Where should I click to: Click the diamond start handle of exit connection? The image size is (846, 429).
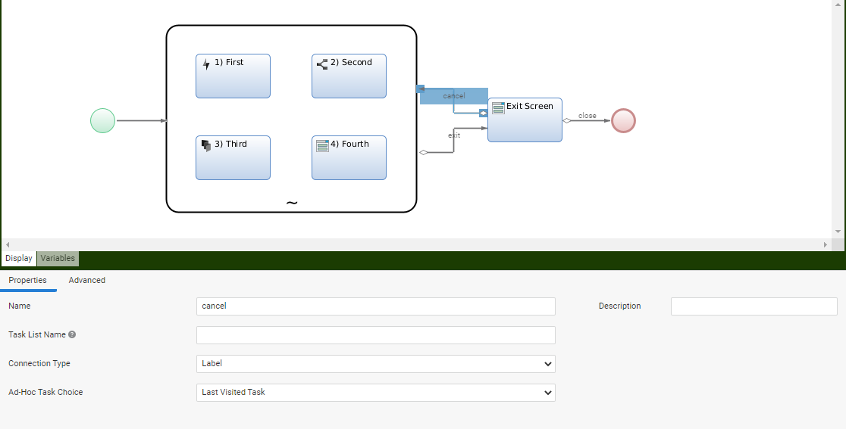[424, 152]
